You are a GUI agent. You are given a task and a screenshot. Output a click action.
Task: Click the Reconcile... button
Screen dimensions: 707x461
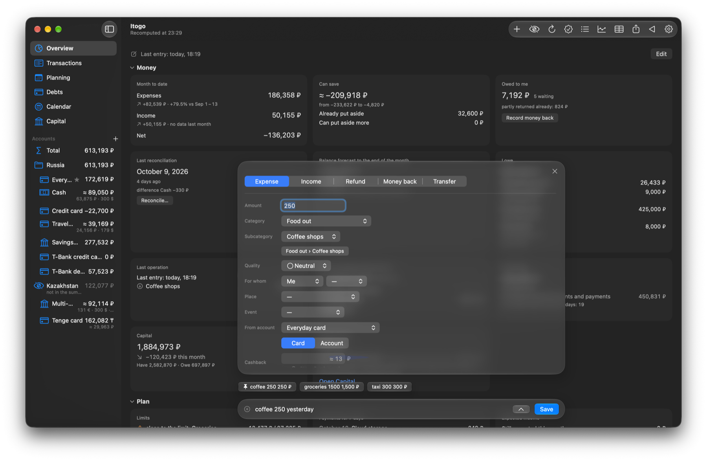coord(155,200)
